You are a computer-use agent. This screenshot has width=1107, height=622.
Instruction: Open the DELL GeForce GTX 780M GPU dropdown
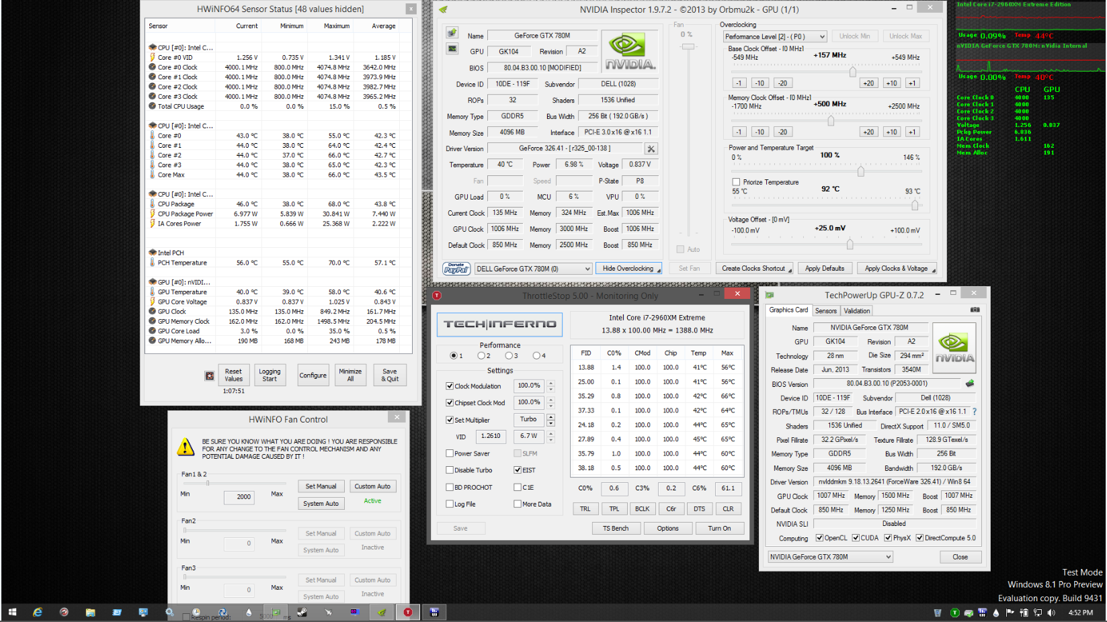tap(534, 269)
